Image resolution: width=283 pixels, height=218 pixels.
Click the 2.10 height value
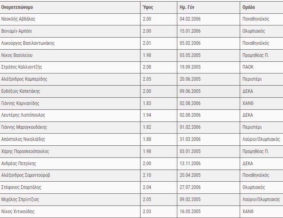click(147, 175)
